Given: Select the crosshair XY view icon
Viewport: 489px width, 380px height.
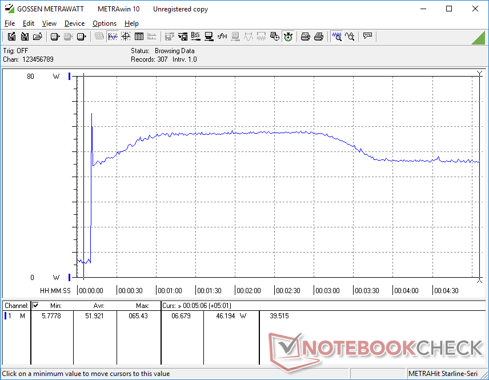Looking at the screenshot, I should [x=126, y=37].
